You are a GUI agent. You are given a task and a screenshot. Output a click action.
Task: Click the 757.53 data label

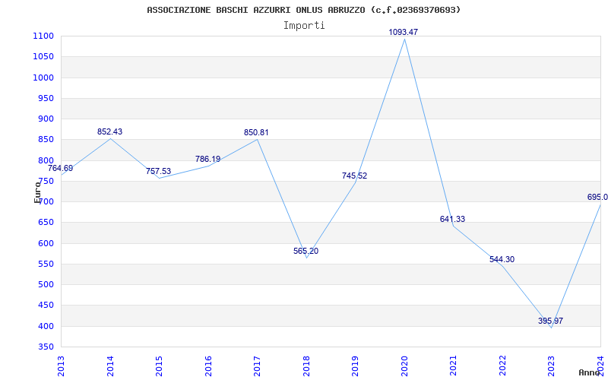click(x=158, y=172)
